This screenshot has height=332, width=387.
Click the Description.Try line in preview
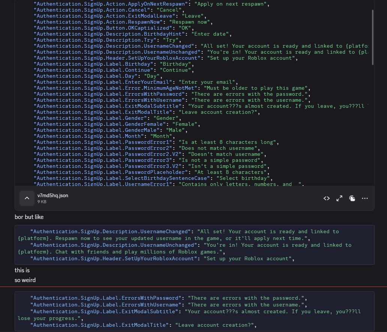point(107,40)
